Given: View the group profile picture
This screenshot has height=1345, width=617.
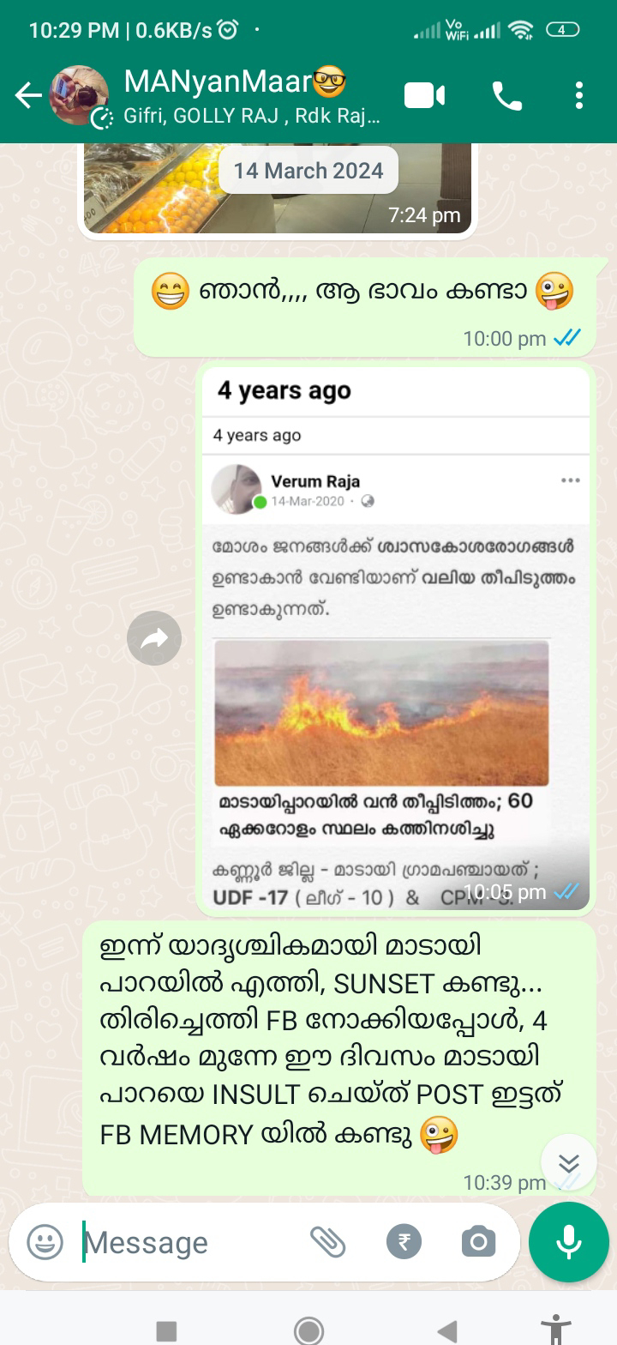Looking at the screenshot, I should pyautogui.click(x=79, y=95).
